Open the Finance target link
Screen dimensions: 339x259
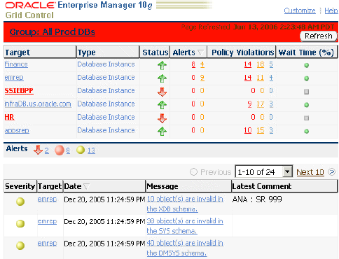click(x=16, y=64)
